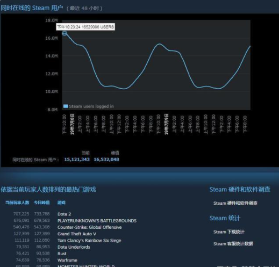Click the Steam 统计 section heading

pyautogui.click(x=225, y=218)
